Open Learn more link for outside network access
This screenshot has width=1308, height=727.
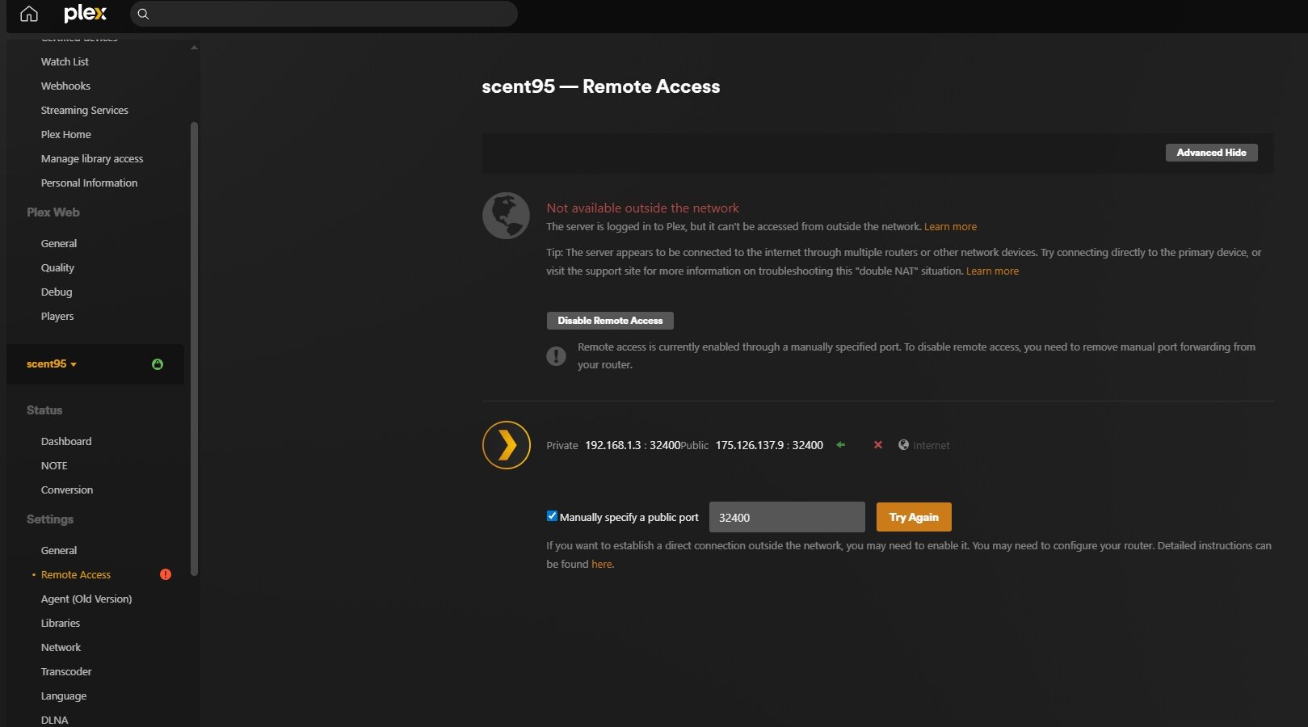click(x=950, y=227)
